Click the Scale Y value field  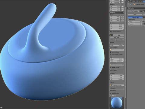[115, 19]
